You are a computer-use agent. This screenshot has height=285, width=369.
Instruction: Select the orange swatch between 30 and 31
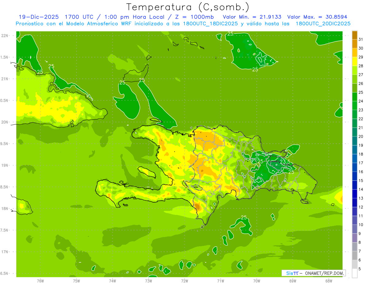click(355, 44)
